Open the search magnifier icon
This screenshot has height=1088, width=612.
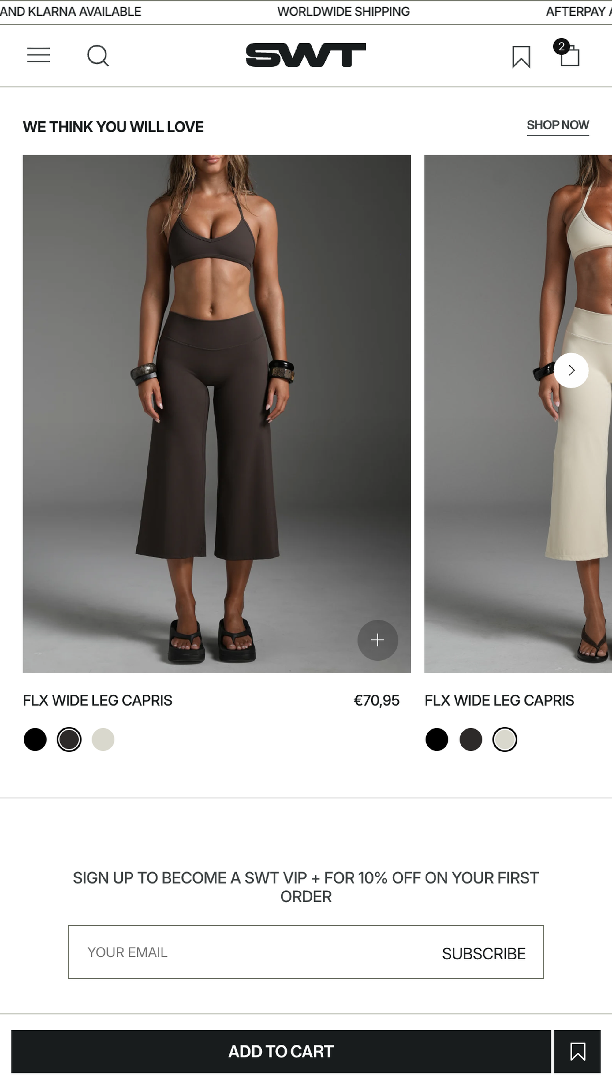pyautogui.click(x=98, y=56)
